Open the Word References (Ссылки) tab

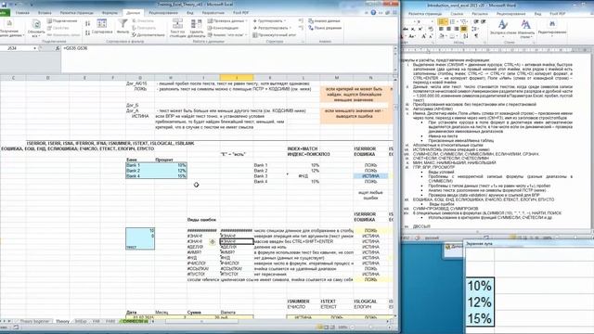tap(457, 14)
